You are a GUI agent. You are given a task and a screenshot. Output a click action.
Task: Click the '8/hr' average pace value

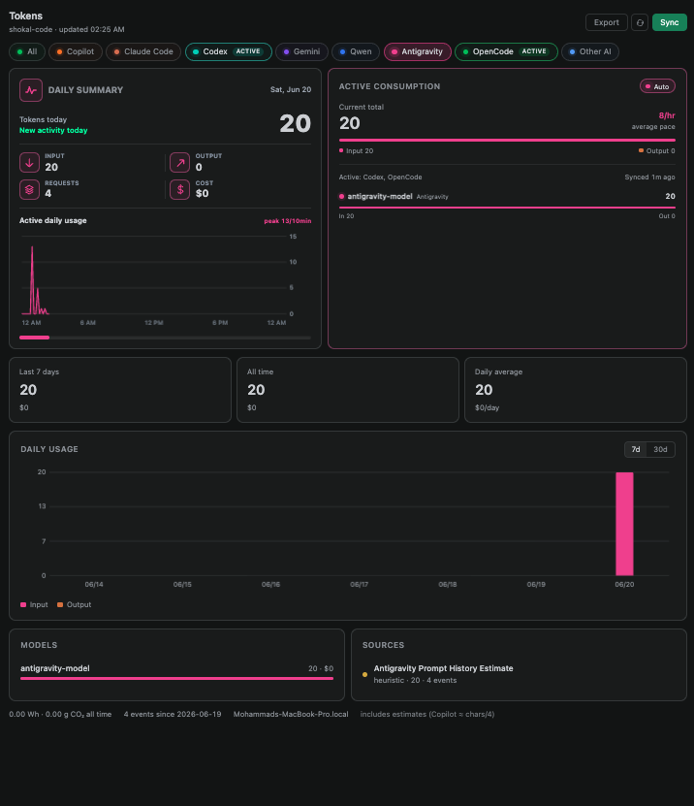coord(667,115)
